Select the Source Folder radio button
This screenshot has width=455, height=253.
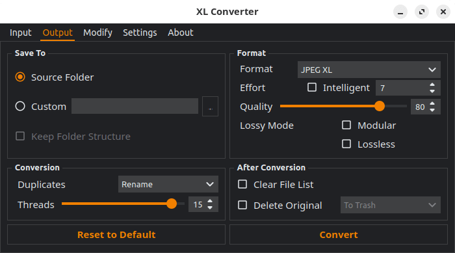pos(20,77)
